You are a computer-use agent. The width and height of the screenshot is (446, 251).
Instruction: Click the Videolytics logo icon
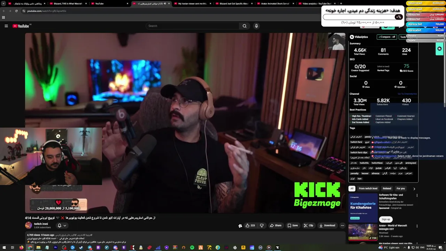pyautogui.click(x=352, y=37)
